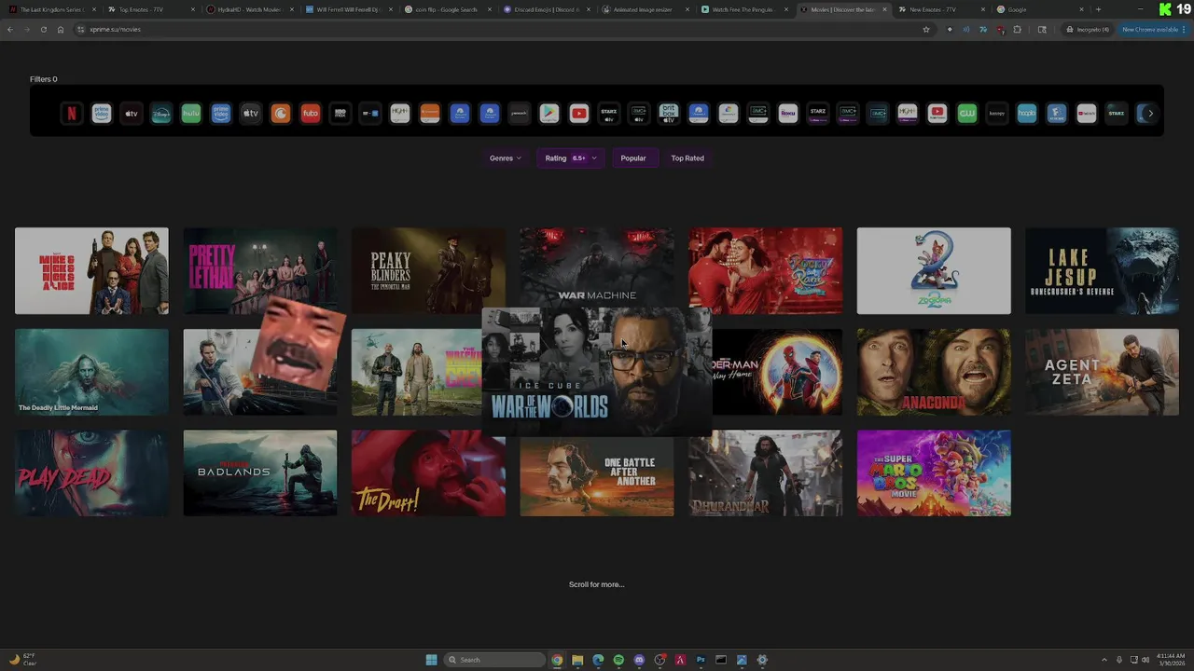
Task: Pick the red fubo provider icon
Action: [311, 114]
